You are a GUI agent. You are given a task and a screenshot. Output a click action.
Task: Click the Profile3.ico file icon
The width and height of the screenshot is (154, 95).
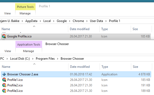4,91
